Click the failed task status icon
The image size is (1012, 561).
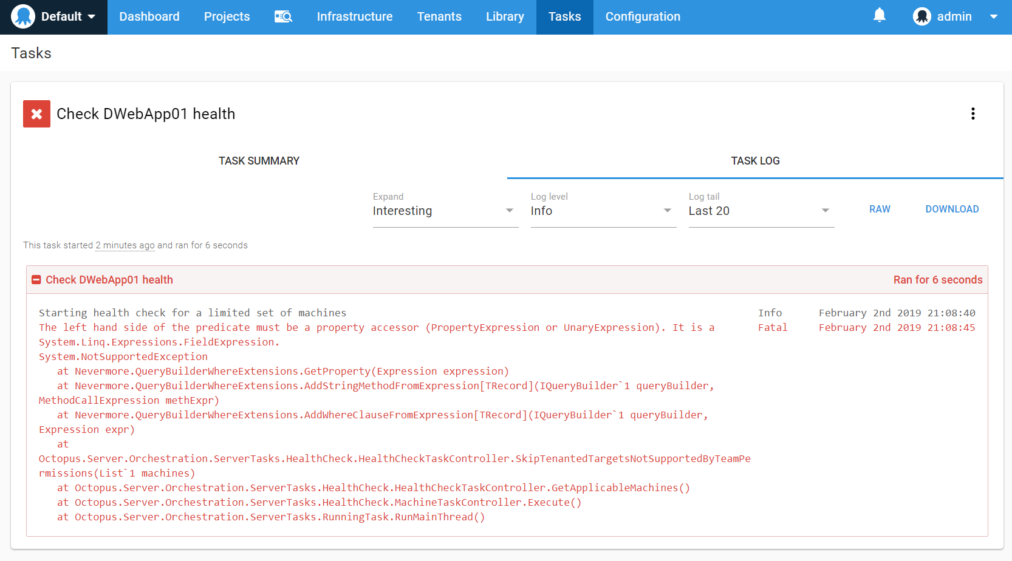(36, 114)
